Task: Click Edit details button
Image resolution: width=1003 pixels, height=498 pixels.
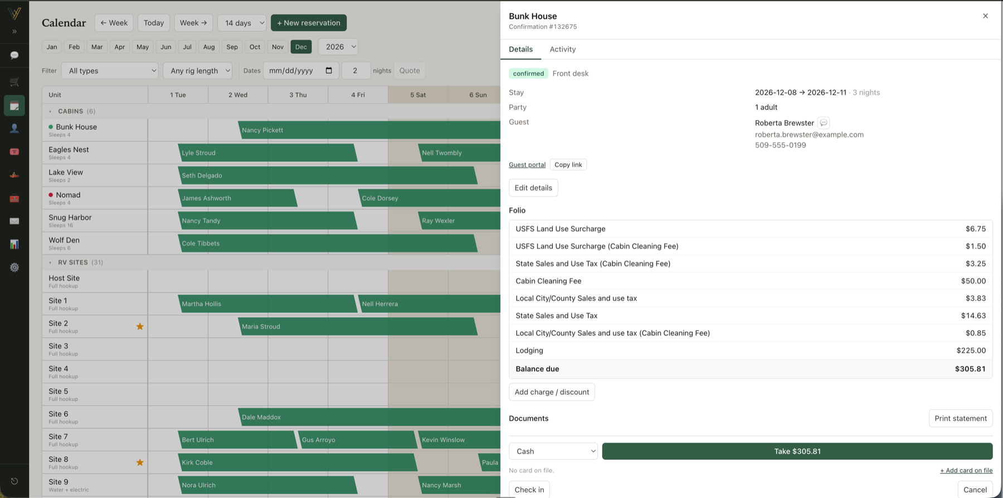Action: click(533, 188)
